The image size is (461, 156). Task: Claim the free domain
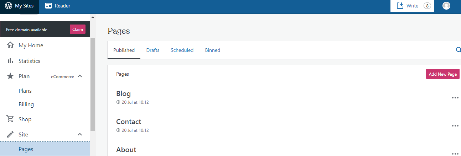pos(78,29)
